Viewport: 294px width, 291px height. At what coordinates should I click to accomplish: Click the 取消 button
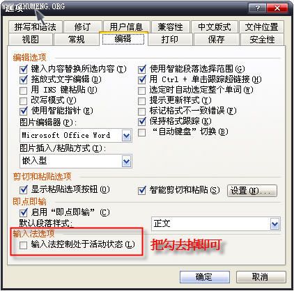pos(261,277)
